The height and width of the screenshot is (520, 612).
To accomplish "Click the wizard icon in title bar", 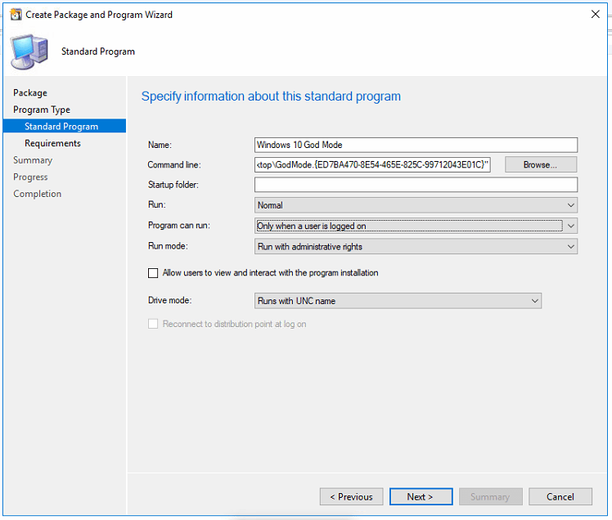I will (16, 15).
